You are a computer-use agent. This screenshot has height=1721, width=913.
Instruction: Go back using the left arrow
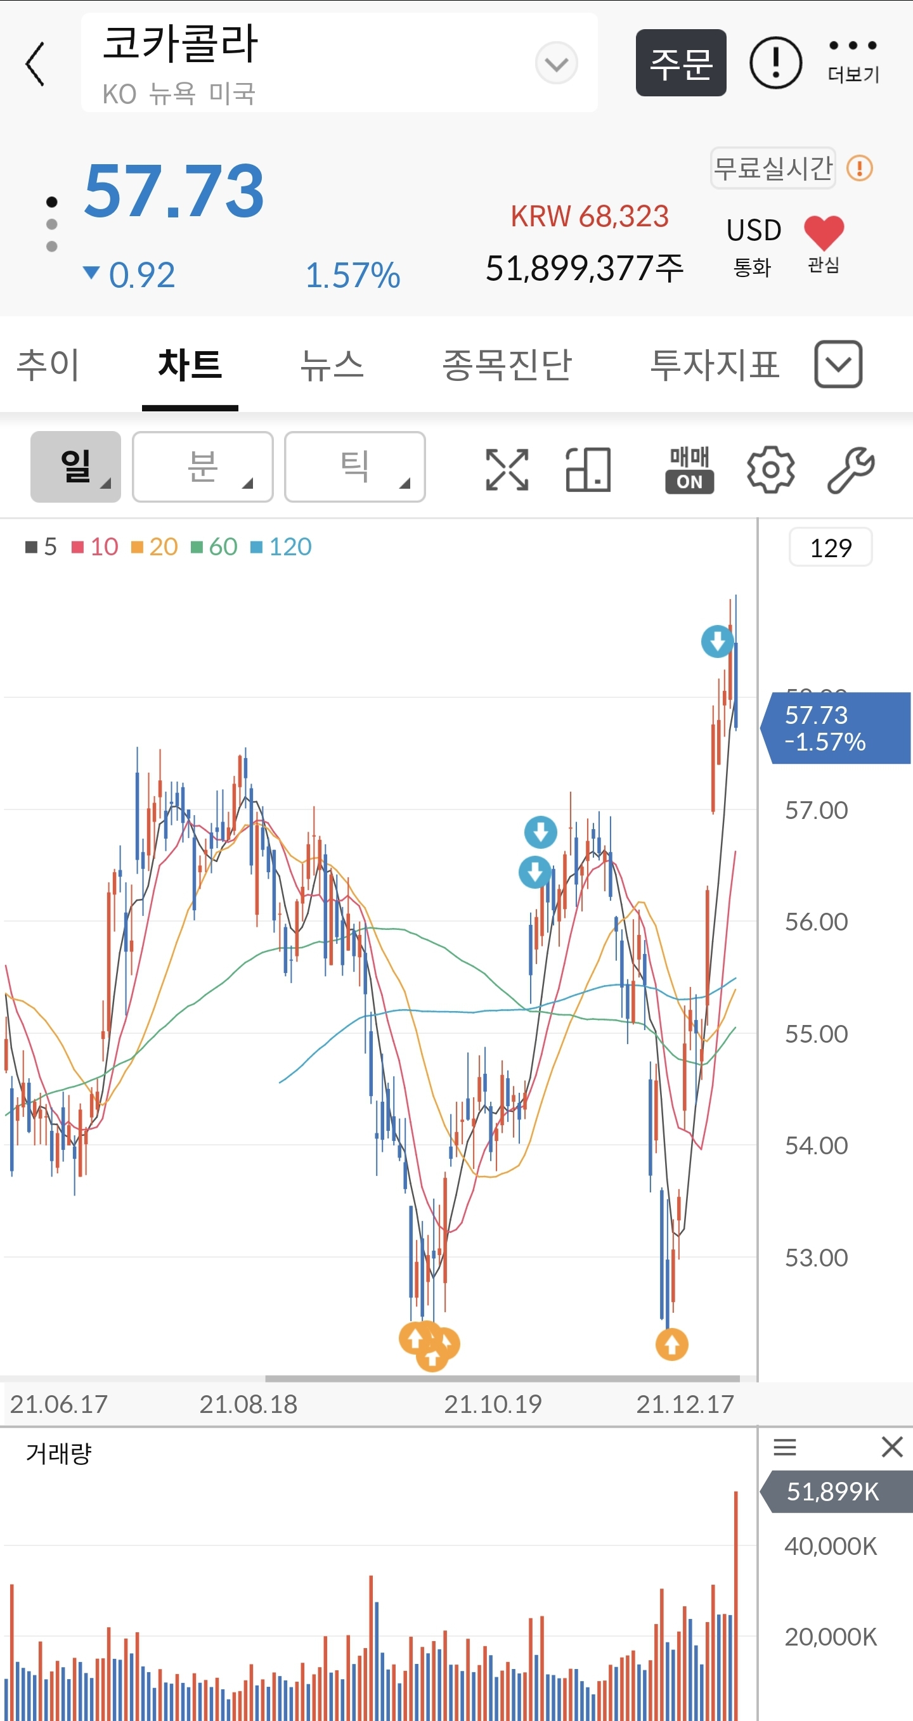pos(35,63)
